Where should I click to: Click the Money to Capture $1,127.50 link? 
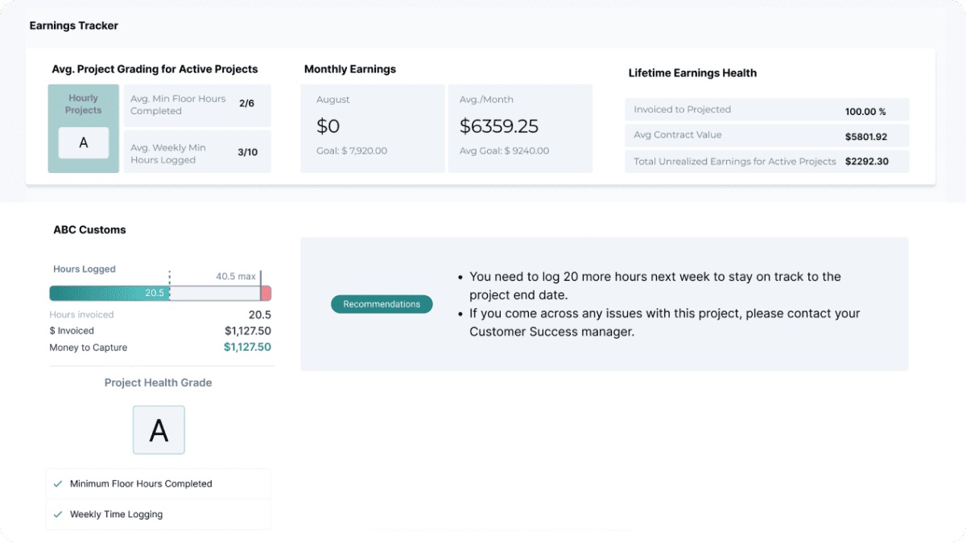[x=248, y=348]
